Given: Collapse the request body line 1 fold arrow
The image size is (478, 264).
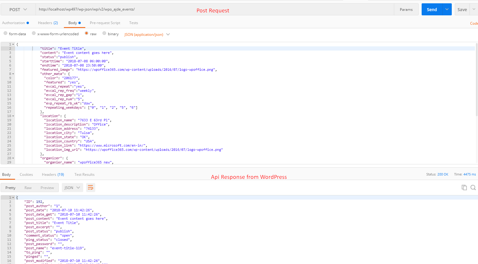Looking at the screenshot, I should 13,44.
